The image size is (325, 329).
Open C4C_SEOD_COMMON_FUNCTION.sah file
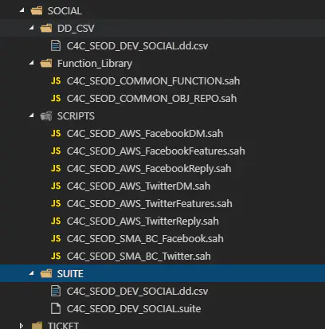click(153, 81)
